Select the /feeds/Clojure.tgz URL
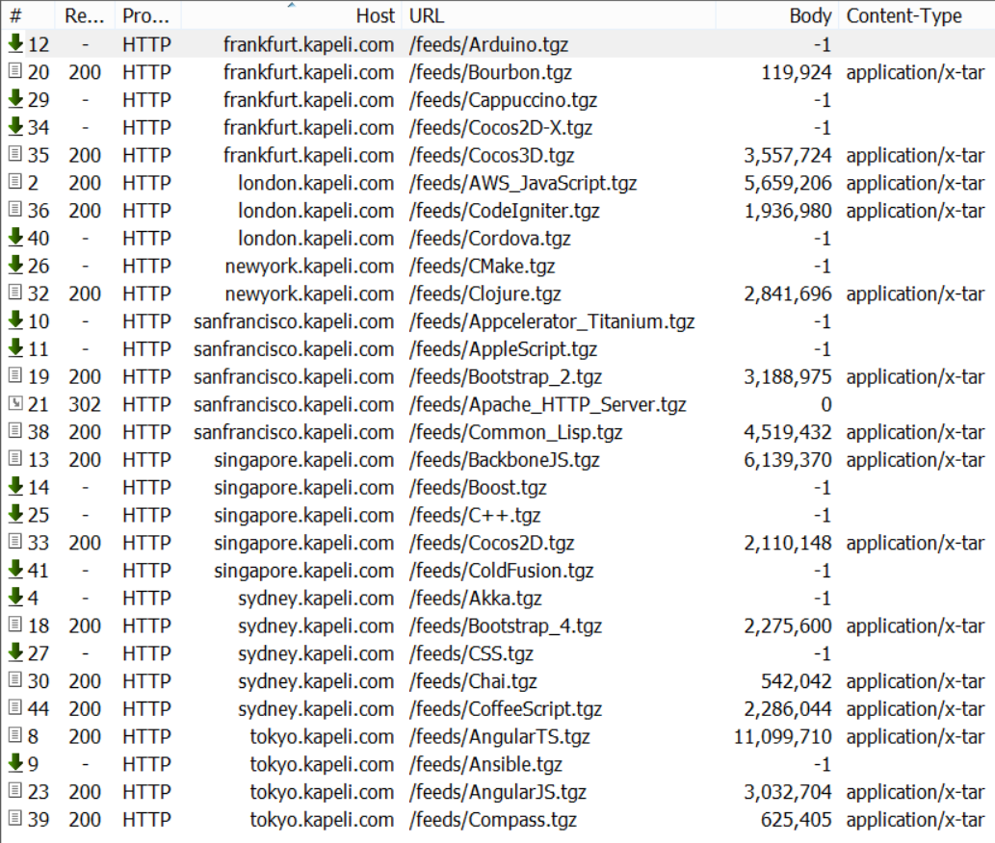The height and width of the screenshot is (843, 995). click(x=485, y=294)
